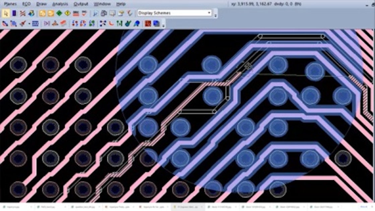This screenshot has width=375, height=211.
Task: Open the Output menu
Action: pos(81,4)
